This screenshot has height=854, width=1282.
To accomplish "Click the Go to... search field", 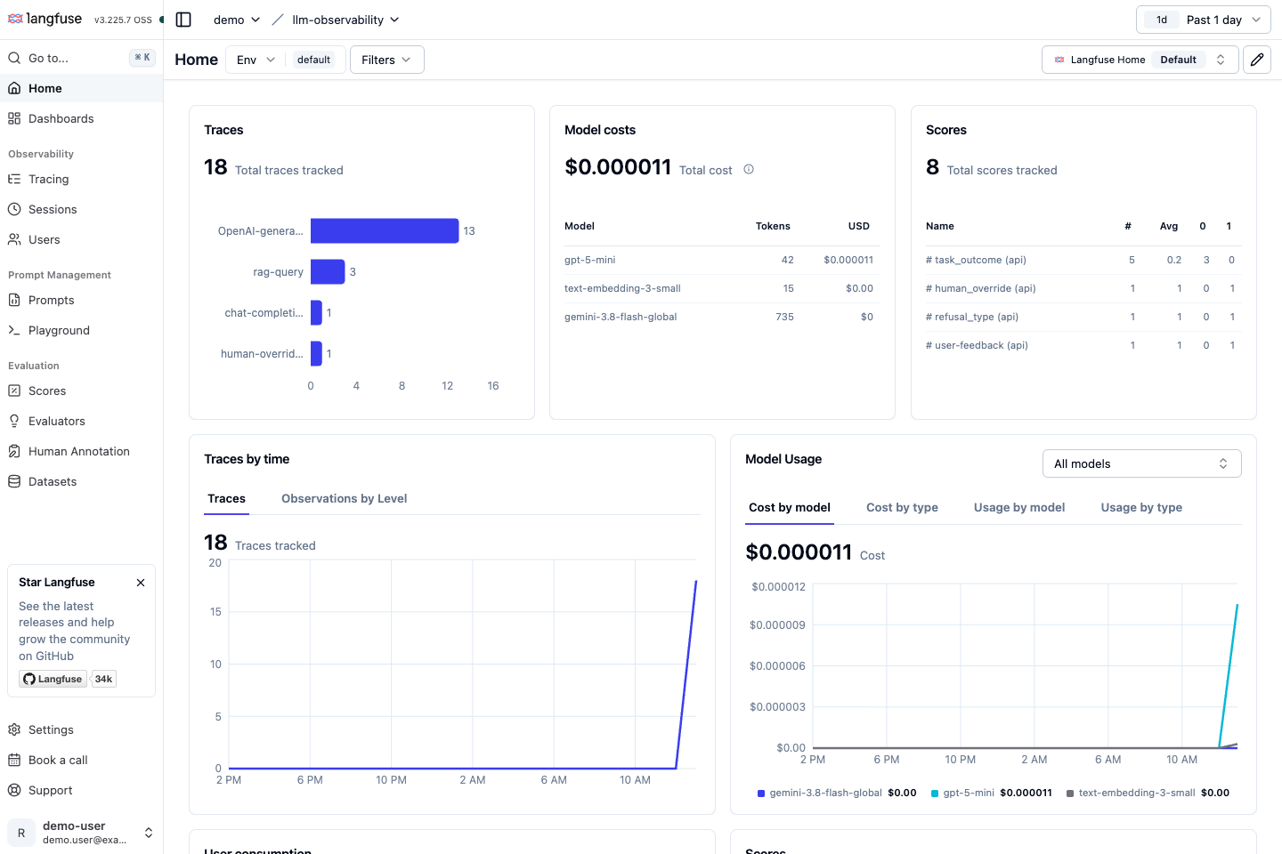I will pos(81,58).
